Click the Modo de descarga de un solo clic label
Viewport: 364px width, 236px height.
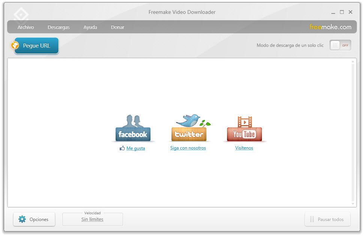(290, 45)
